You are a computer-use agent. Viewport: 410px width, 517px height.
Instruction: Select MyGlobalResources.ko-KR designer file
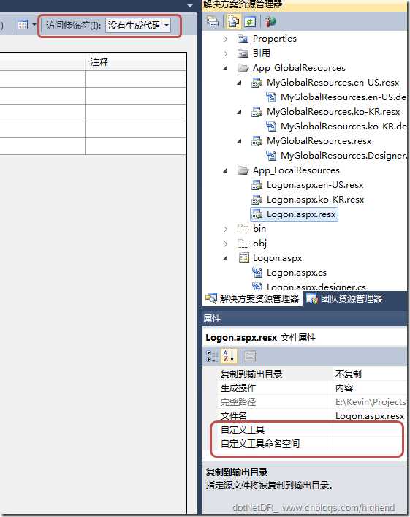point(343,127)
